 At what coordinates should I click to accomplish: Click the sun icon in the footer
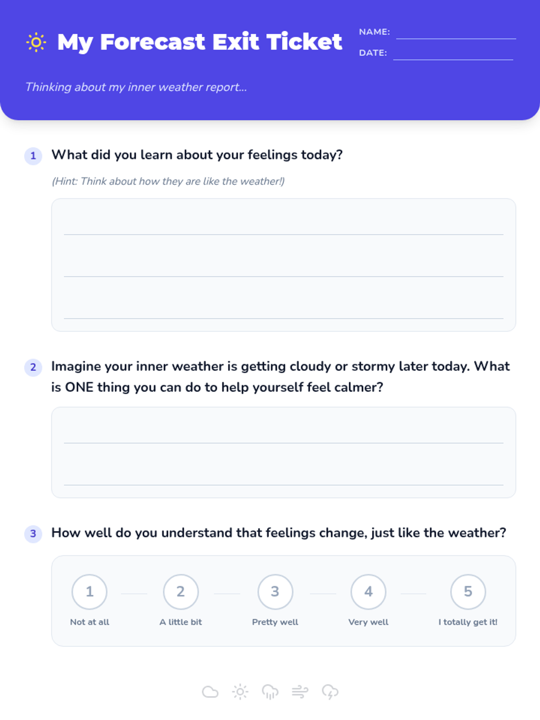[x=240, y=692]
